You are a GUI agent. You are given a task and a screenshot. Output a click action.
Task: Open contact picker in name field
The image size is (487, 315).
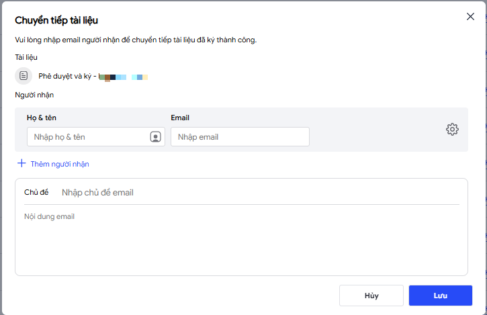155,137
